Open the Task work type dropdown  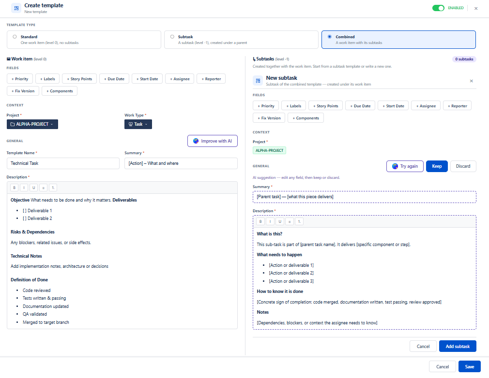[x=138, y=124]
